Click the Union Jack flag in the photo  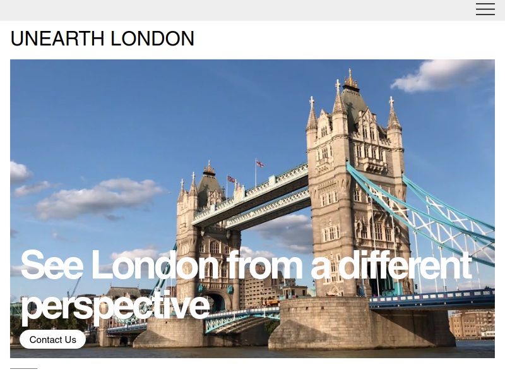(x=231, y=179)
